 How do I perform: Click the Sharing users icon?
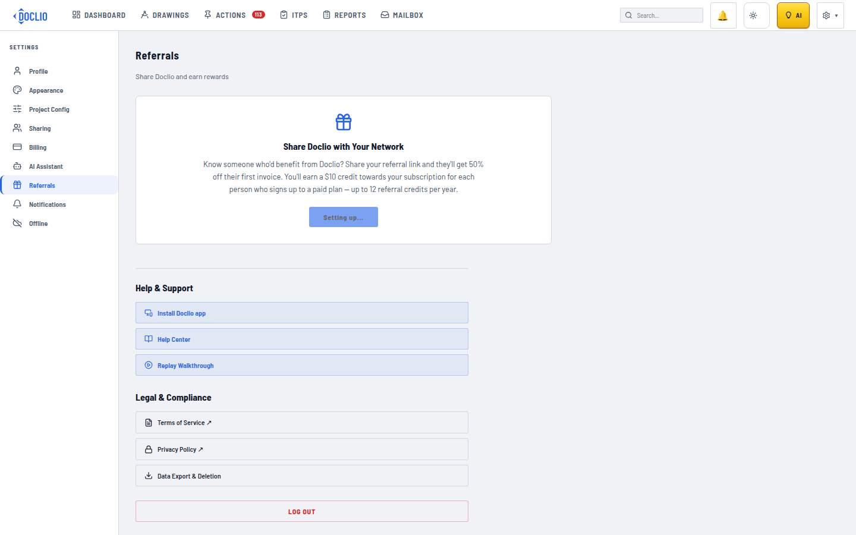tap(17, 128)
